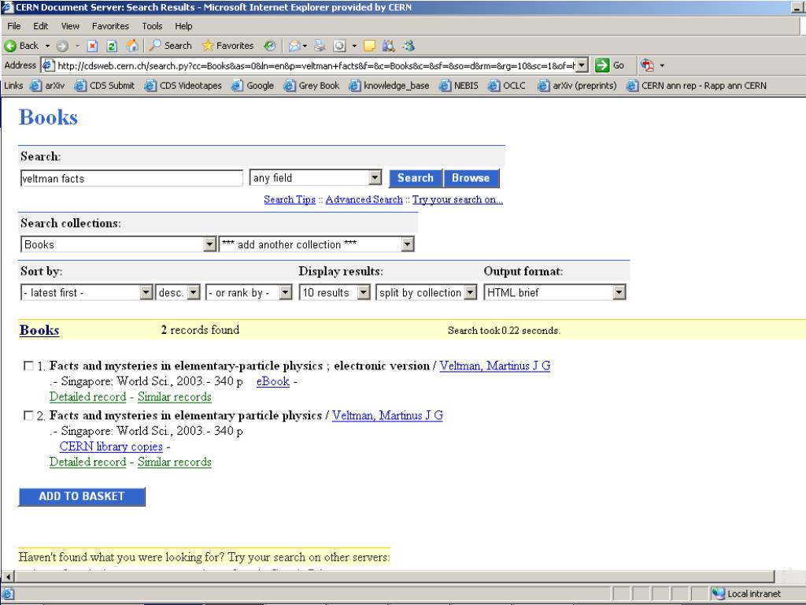
Task: Open the Tools menu
Action: tap(152, 26)
